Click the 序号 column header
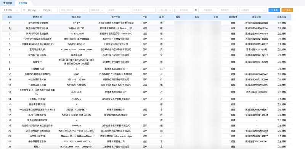 [10, 17]
